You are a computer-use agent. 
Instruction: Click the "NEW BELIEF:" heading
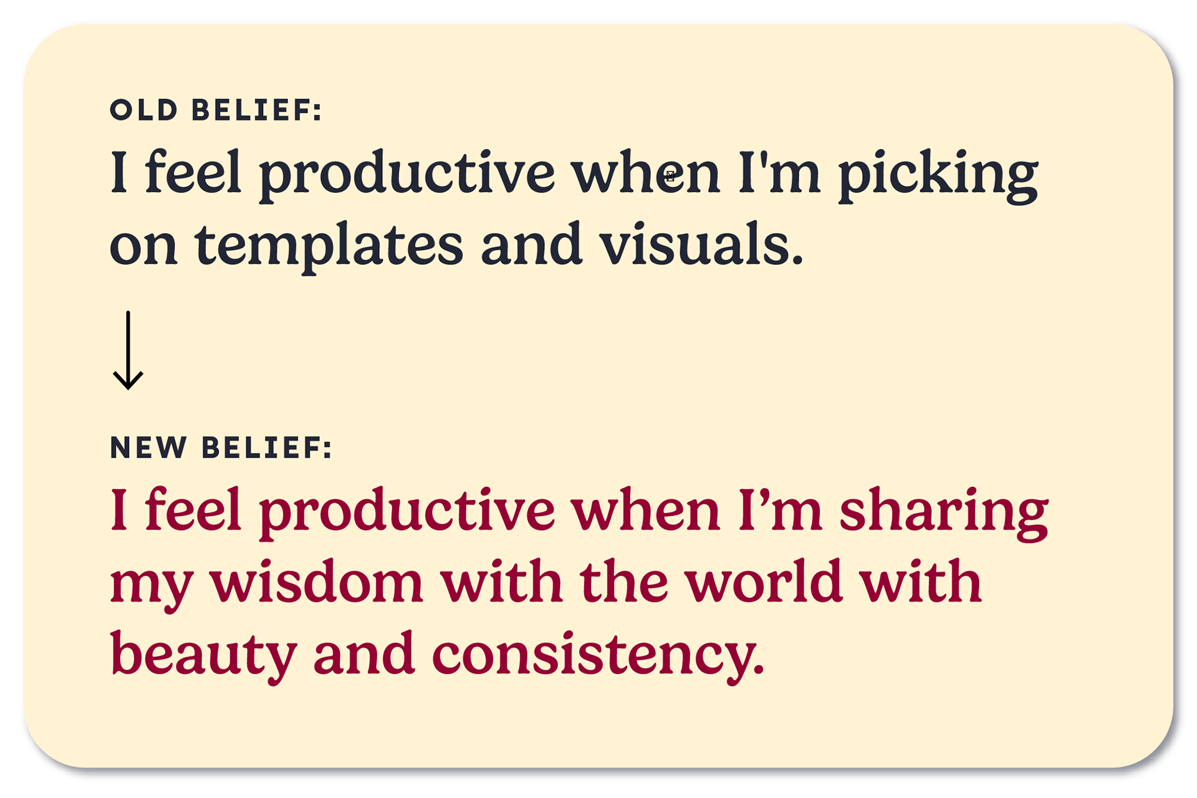[221, 448]
